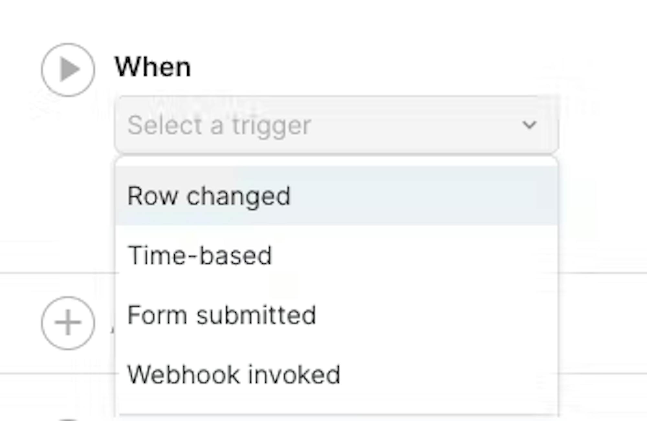This screenshot has width=647, height=421.
Task: Click the Form submitted list item text
Action: 222,315
